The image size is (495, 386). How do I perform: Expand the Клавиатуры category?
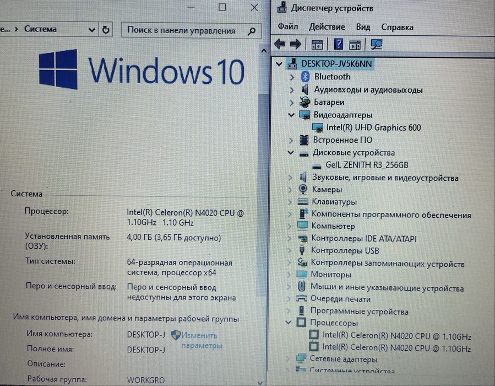tap(290, 202)
